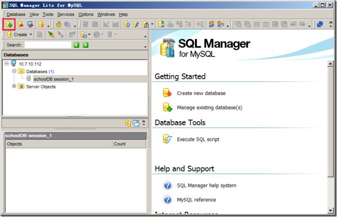The width and height of the screenshot is (337, 217).
Task: Click MySQL reference question mark icon
Action: 167,199
